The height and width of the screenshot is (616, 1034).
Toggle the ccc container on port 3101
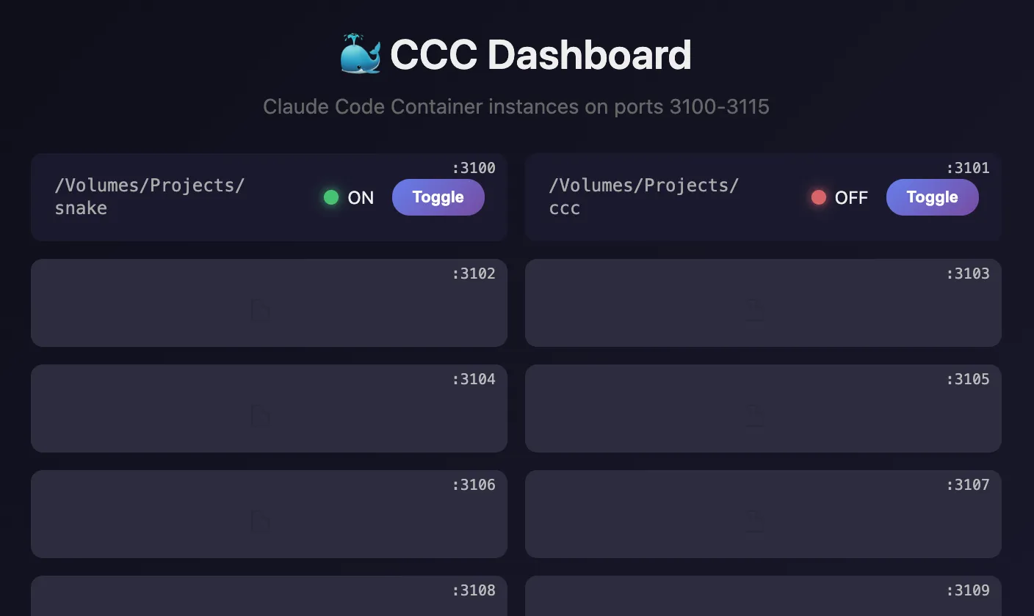tap(932, 197)
